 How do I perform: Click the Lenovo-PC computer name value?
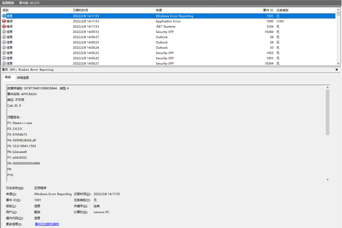point(102,212)
